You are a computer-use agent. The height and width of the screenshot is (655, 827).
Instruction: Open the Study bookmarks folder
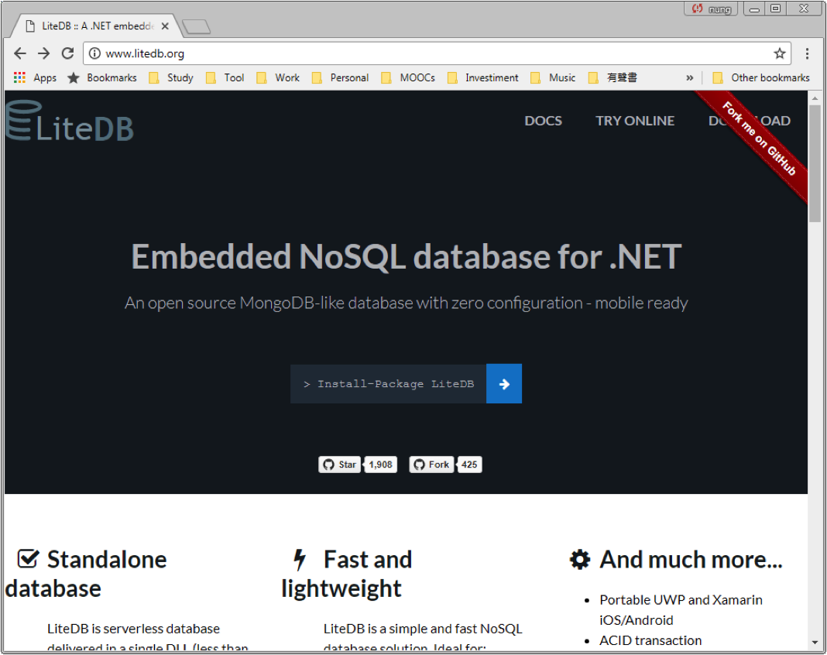(171, 78)
